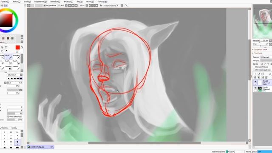Hide layer Слой2 with the eye icon
The image size is (272, 153).
(x=255, y=81)
